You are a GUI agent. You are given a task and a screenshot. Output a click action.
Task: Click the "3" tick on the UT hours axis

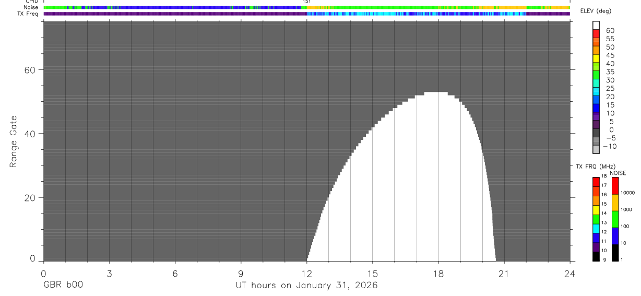(109, 273)
